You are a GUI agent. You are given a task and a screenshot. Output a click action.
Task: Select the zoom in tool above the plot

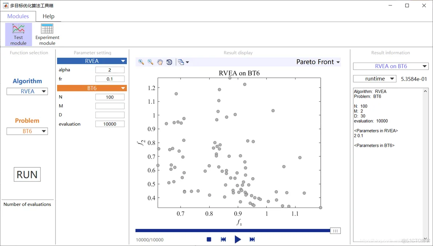coord(141,62)
